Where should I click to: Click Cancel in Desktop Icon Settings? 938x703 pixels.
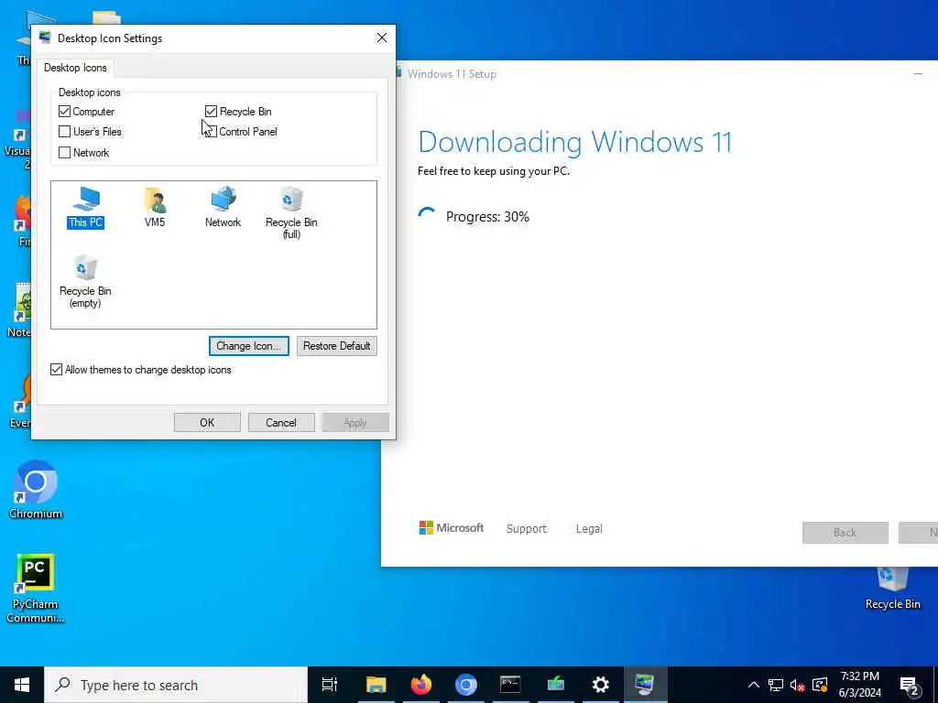coord(281,423)
